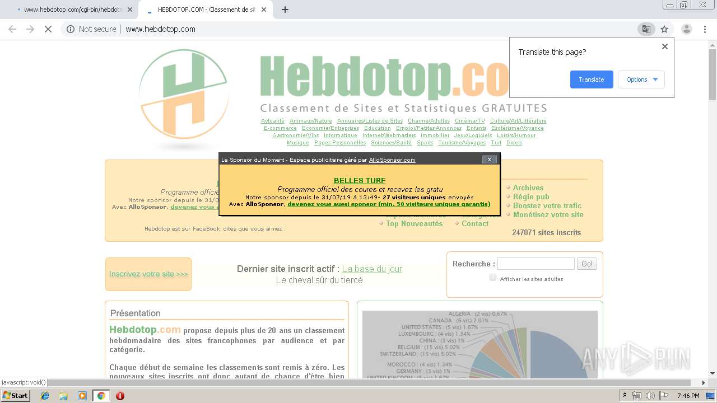Viewport: 717px width, 403px height.
Task: Click the Windows Start button
Action: tap(16, 396)
